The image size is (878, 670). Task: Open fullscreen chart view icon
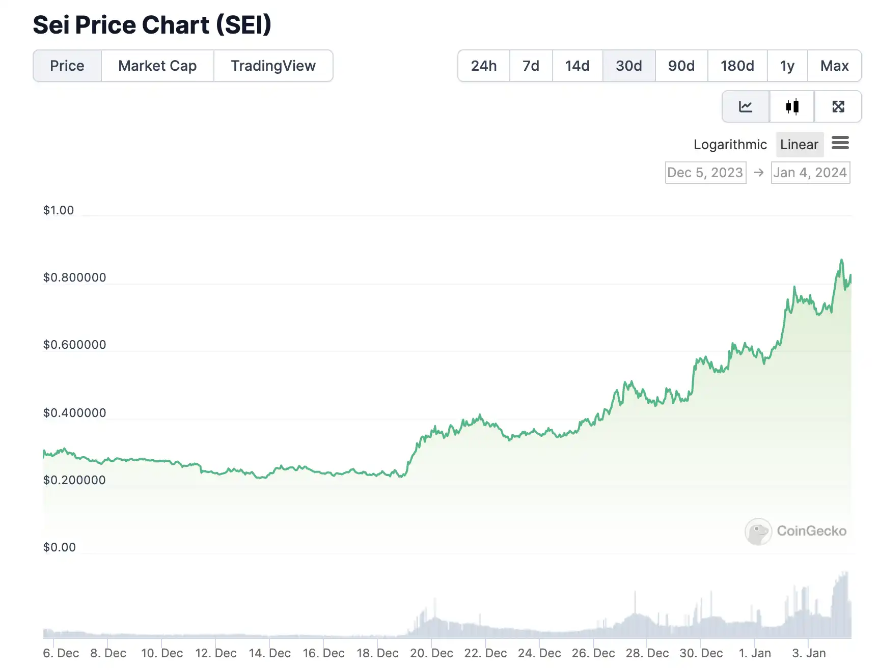pos(838,106)
